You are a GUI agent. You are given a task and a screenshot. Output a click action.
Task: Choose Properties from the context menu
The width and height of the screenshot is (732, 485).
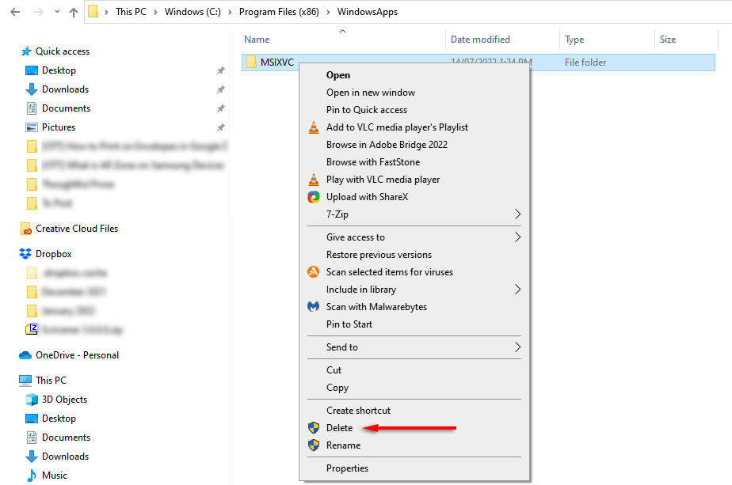[x=347, y=468]
